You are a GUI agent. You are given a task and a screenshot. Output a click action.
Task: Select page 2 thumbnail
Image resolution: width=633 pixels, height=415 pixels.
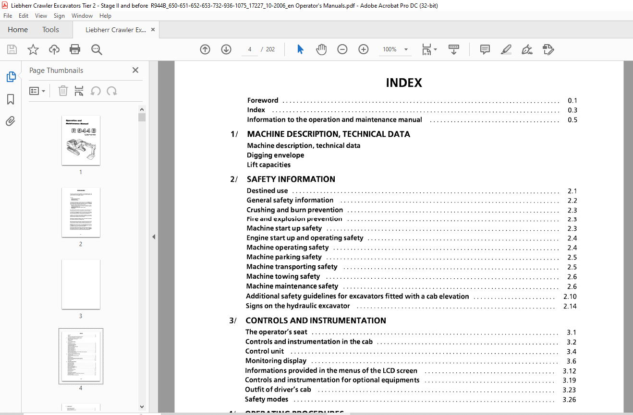click(81, 213)
